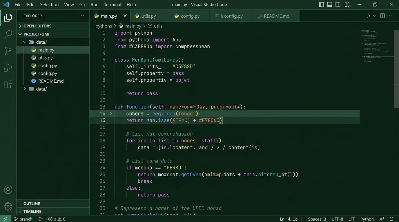
Task: Open the Search view in activity bar
Action: [x=8, y=34]
